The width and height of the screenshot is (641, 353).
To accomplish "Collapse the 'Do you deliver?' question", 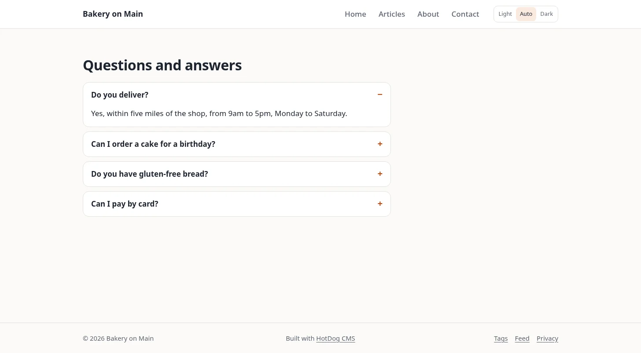I will click(x=237, y=95).
